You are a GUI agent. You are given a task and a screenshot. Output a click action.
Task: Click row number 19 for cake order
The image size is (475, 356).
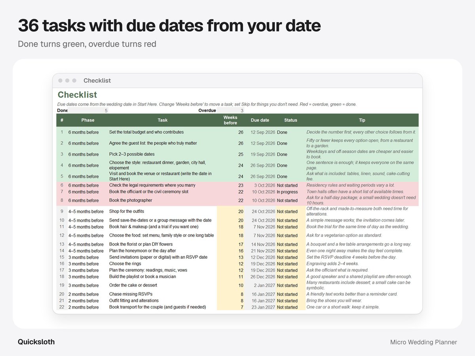62,286
